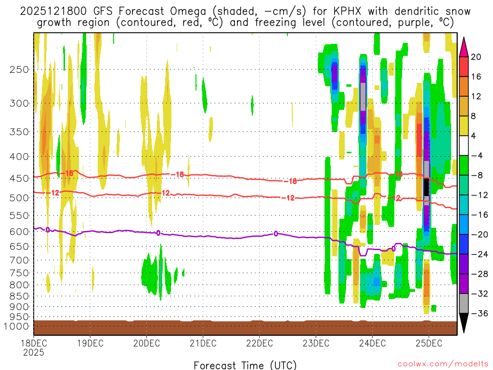This screenshot has width=493, height=370.
Task: Pick the yellow colorbar swatch between 4 and 8
Action: point(464,126)
